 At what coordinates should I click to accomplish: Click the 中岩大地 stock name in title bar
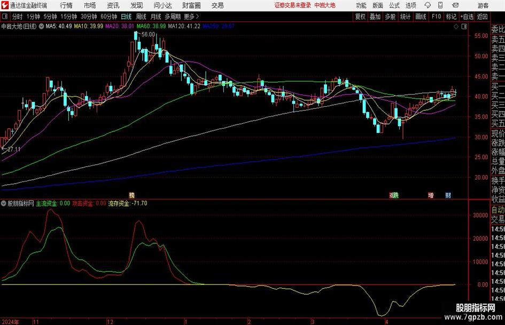[x=325, y=5]
